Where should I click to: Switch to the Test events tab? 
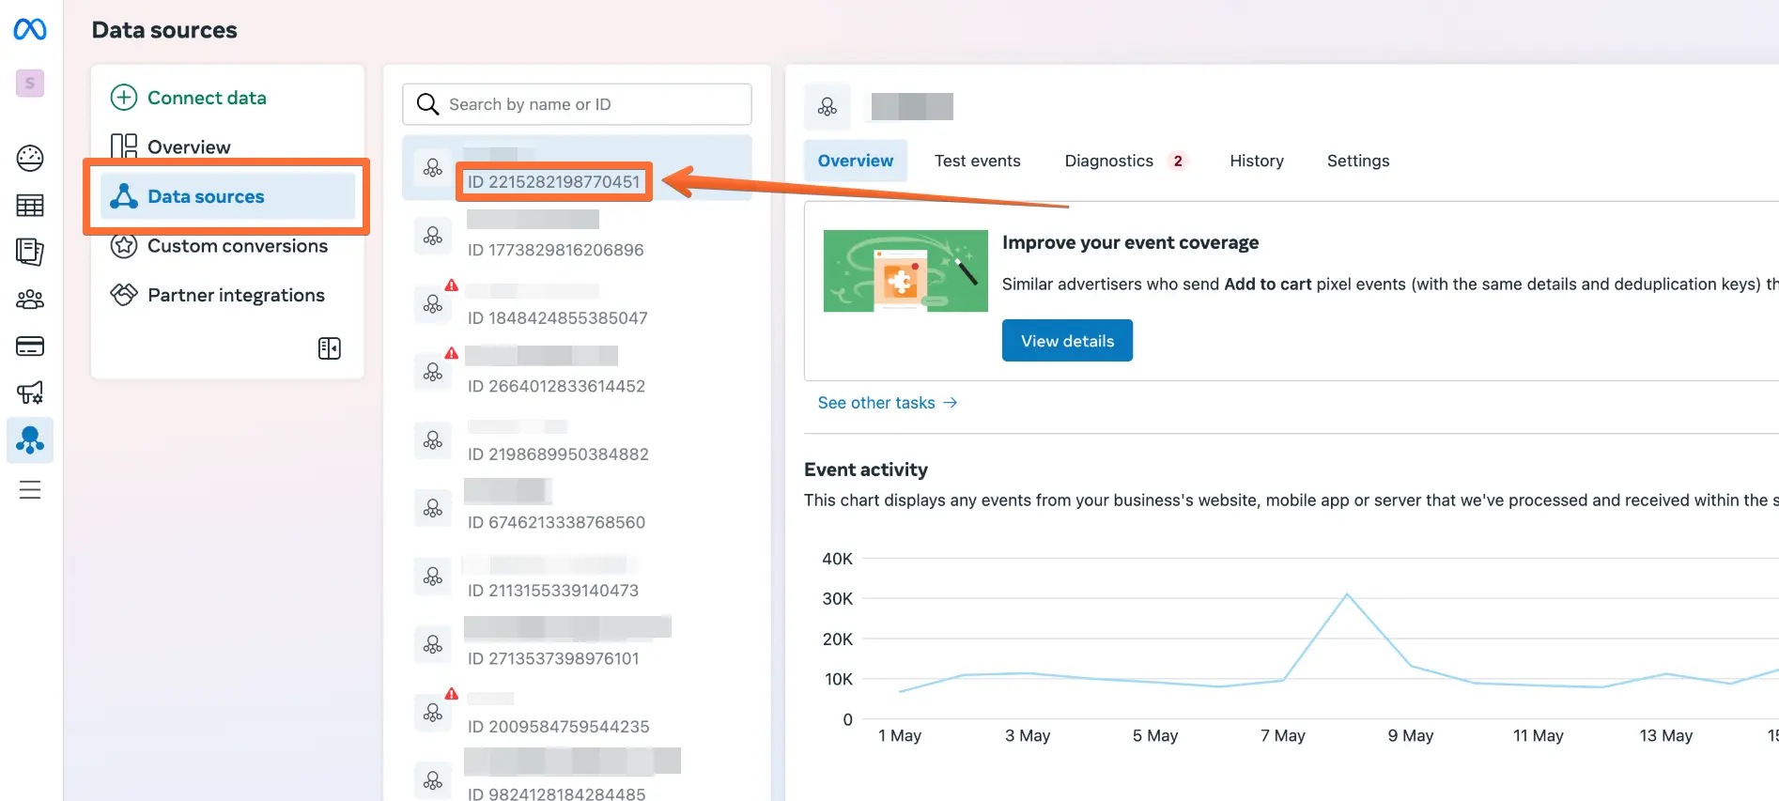coord(977,161)
